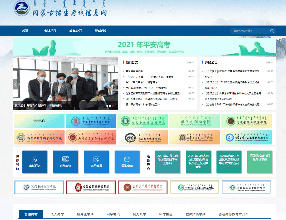Click the 扎兰屯职业学院 banner
The height and width of the screenshot is (220, 286).
point(194,121)
